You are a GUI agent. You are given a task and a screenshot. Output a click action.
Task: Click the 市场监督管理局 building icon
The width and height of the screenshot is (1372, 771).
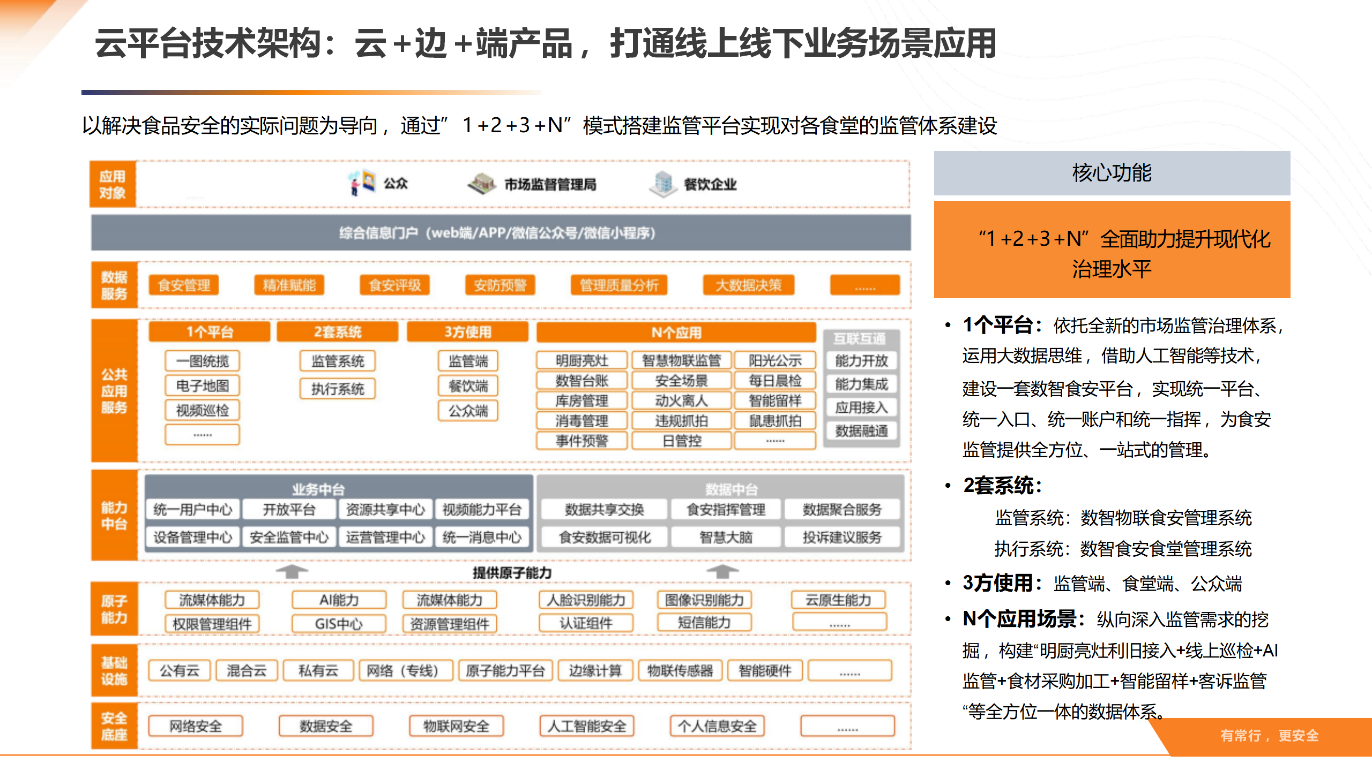coord(483,184)
